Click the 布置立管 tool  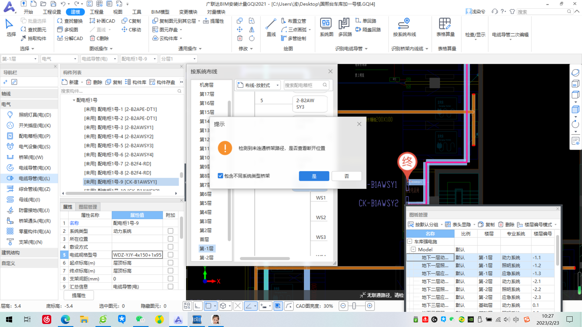[293, 21]
